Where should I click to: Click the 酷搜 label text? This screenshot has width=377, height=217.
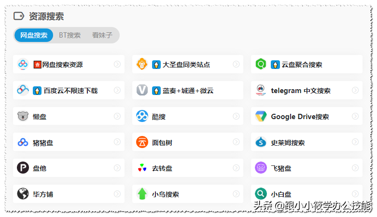click(x=159, y=117)
